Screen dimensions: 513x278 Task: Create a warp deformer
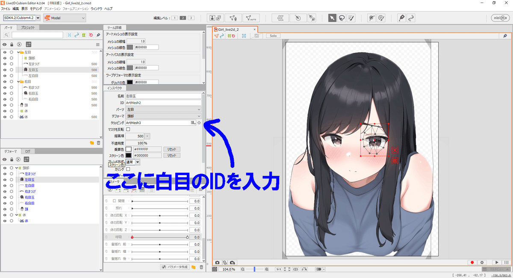(280, 18)
